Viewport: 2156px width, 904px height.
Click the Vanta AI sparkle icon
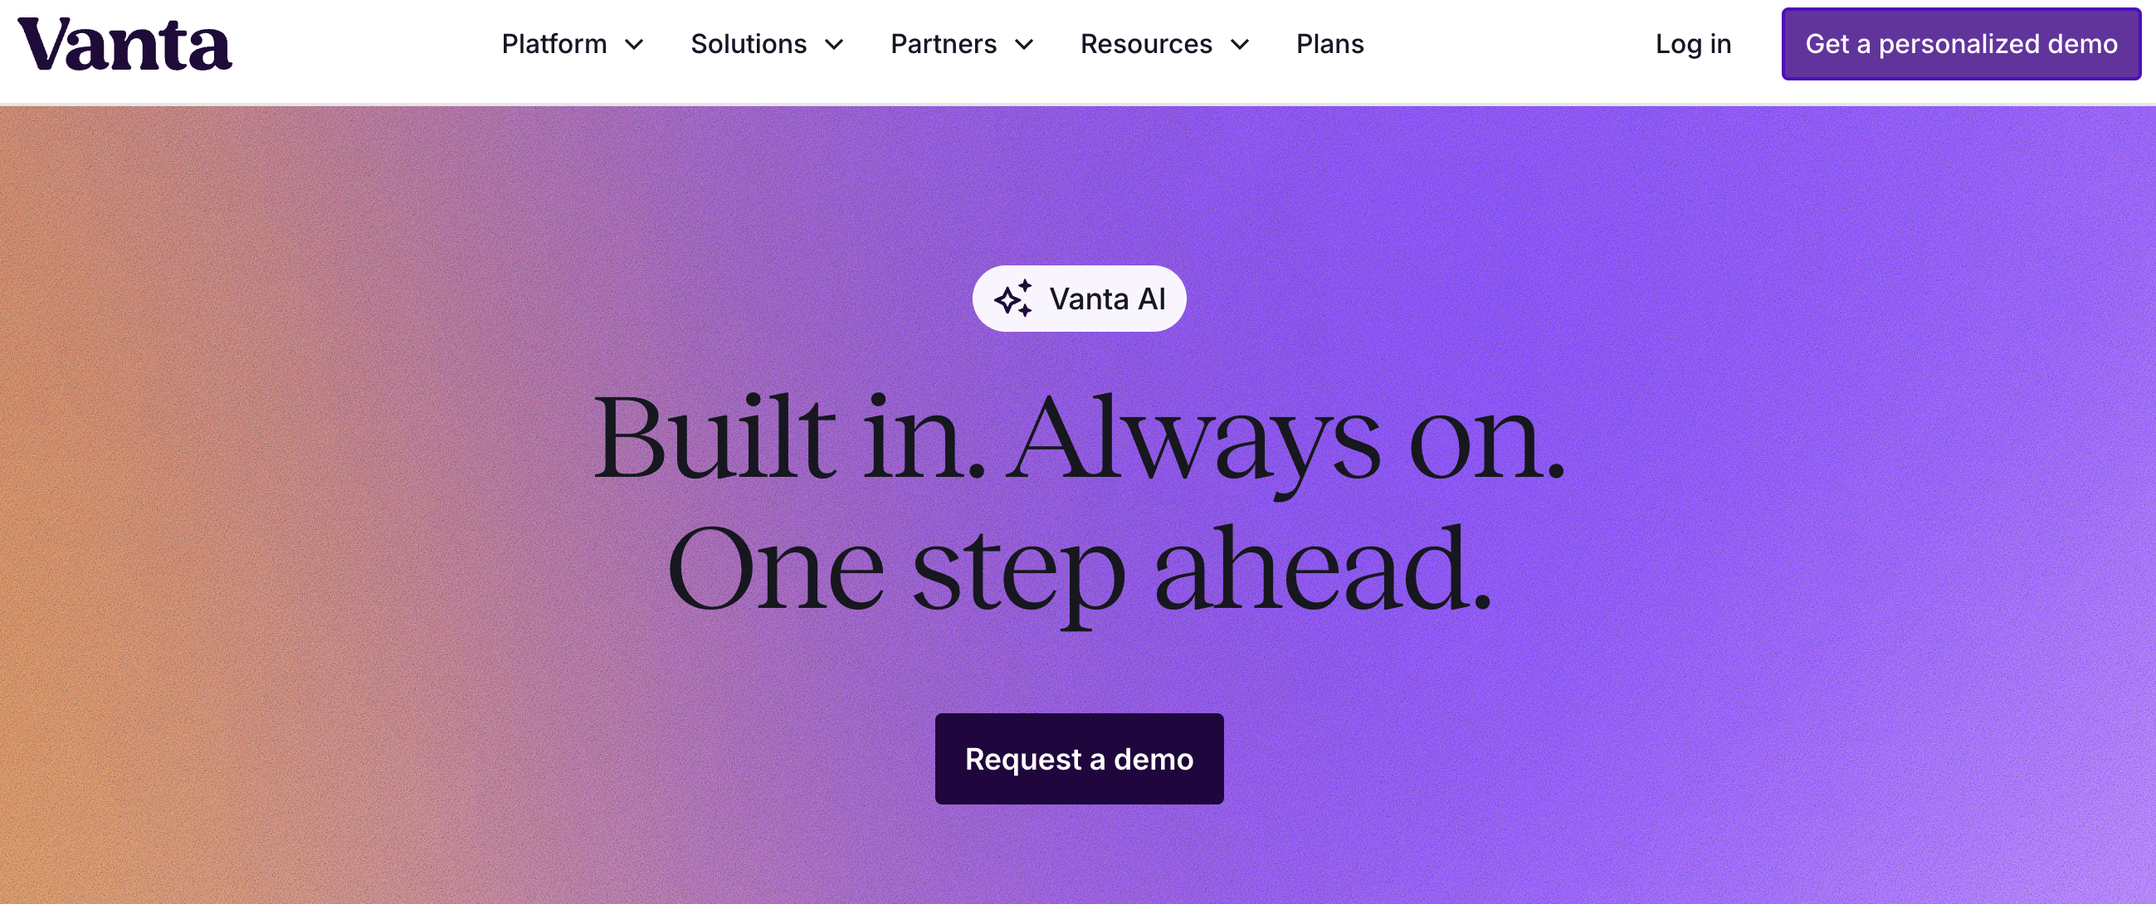tap(1012, 299)
